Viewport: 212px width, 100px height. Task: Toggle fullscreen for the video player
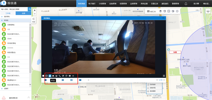point(164,76)
